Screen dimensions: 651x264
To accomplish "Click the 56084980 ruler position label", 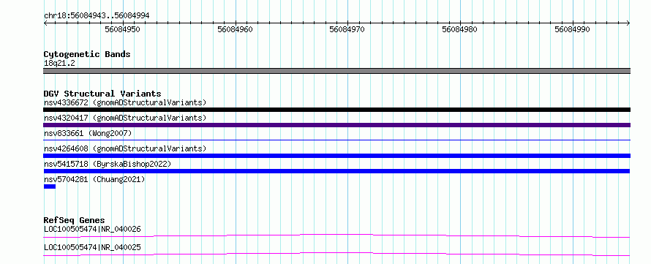I will pyautogui.click(x=459, y=29).
